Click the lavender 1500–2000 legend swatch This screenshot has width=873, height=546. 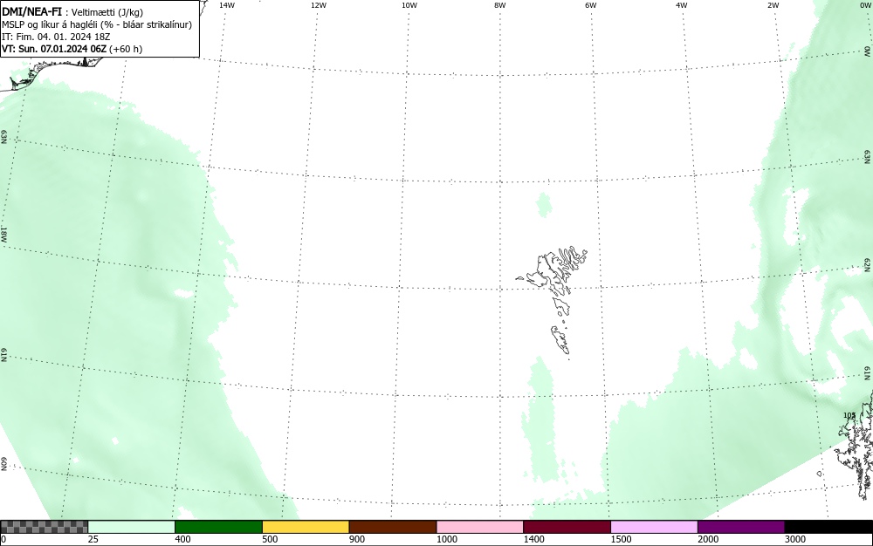click(654, 527)
